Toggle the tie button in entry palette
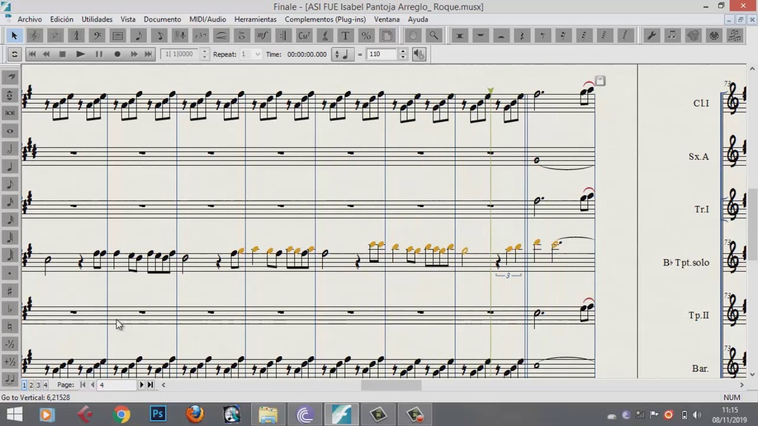Screen dimensions: 758x426 tap(9, 379)
